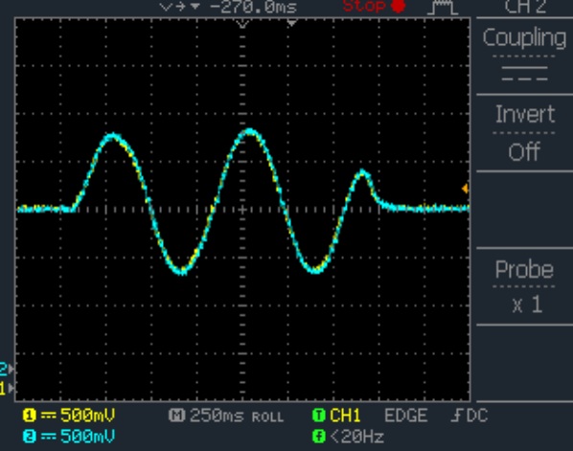The image size is (573, 451).
Task: Select the cyan channel 2 badge
Action: coord(30,437)
